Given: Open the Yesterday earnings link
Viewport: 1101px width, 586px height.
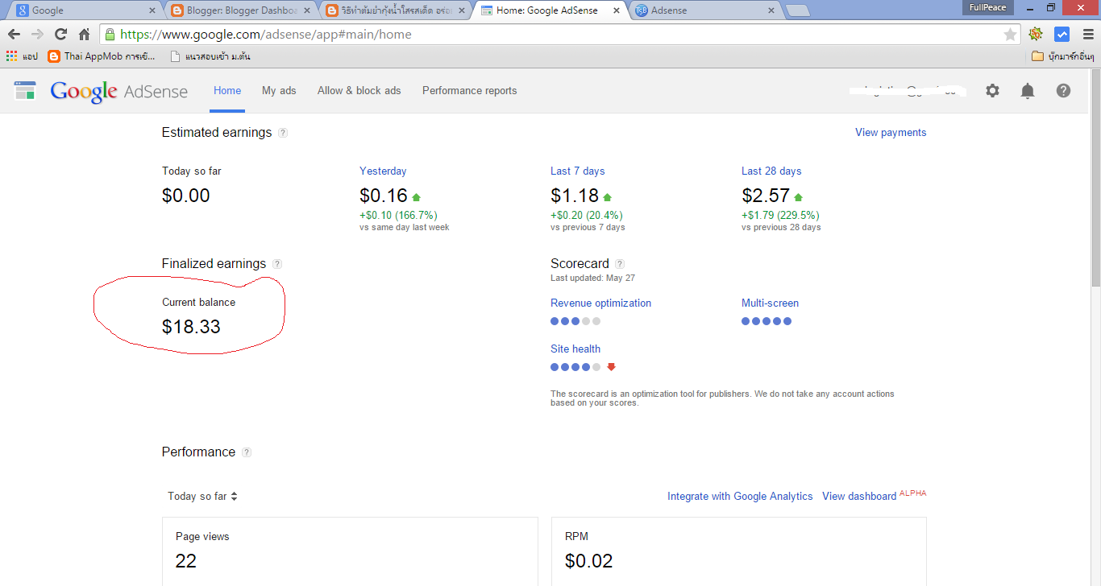Looking at the screenshot, I should point(383,171).
